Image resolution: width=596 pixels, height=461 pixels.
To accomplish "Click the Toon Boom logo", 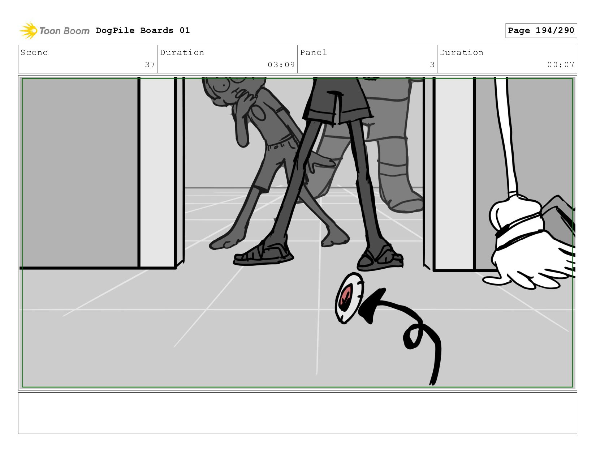I will (x=54, y=31).
